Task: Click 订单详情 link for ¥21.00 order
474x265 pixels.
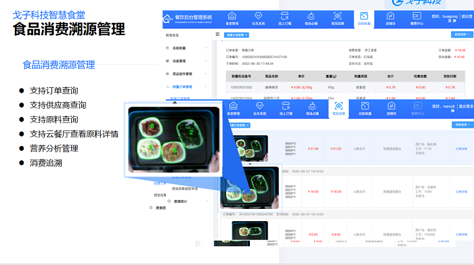Action: point(461,149)
